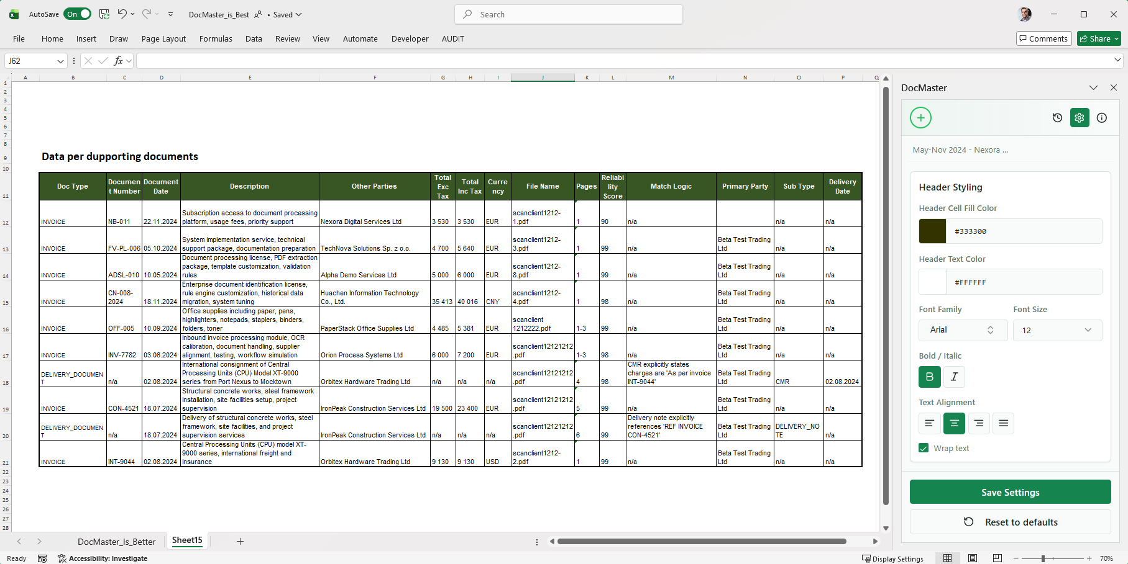Click the green plus add button in DocMaster
This screenshot has width=1128, height=564.
pos(920,118)
